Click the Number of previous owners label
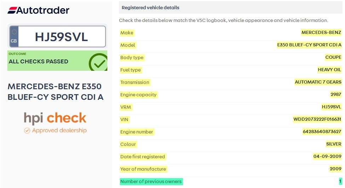 (x=151, y=181)
